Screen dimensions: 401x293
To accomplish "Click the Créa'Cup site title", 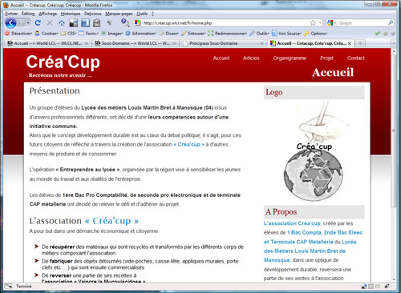I will (63, 62).
